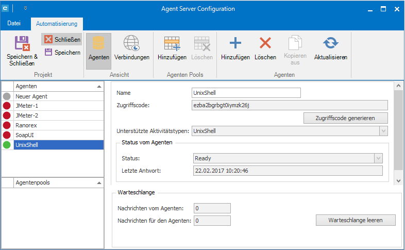Open the Unterstützte Aktivitätstypen dropdown
The image size is (405, 250).
click(383, 131)
